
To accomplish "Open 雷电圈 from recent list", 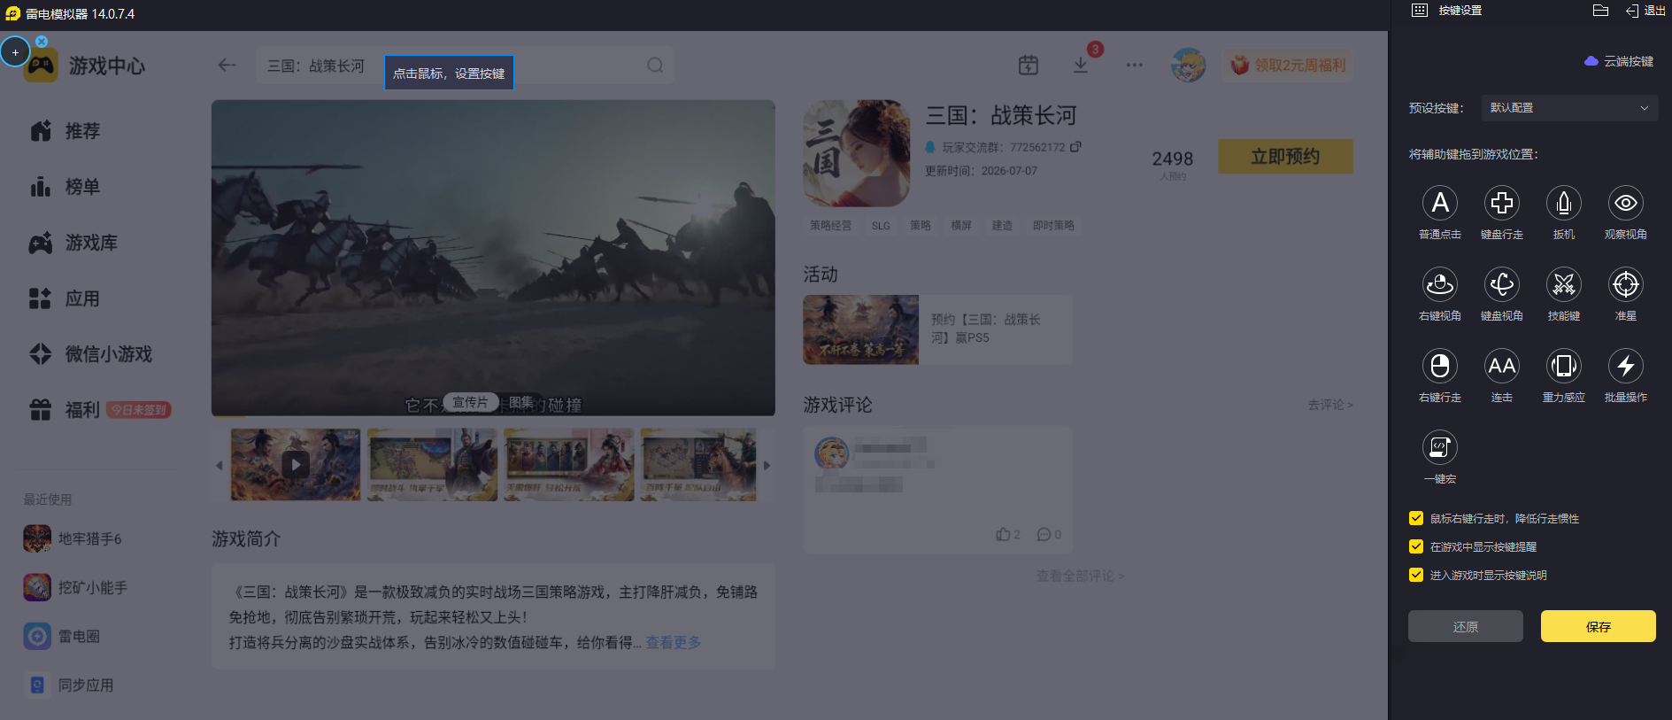I will click(x=62, y=636).
